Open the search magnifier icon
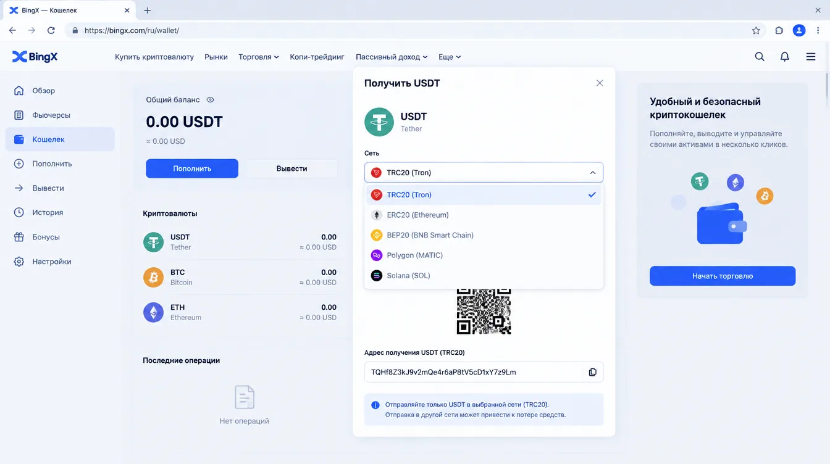Image resolution: width=830 pixels, height=464 pixels. pos(760,57)
